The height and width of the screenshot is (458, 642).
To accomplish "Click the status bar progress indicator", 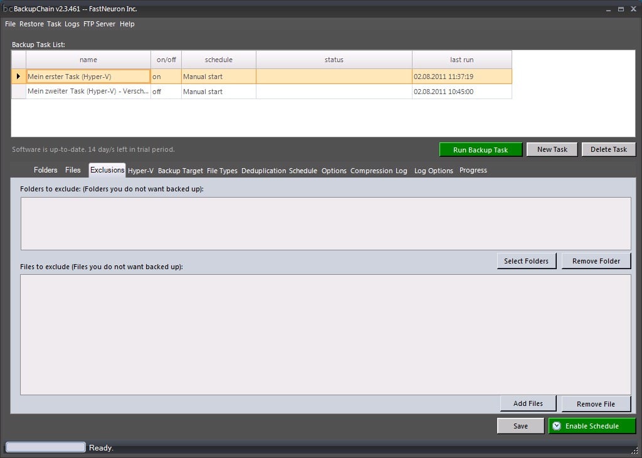I will coord(45,447).
